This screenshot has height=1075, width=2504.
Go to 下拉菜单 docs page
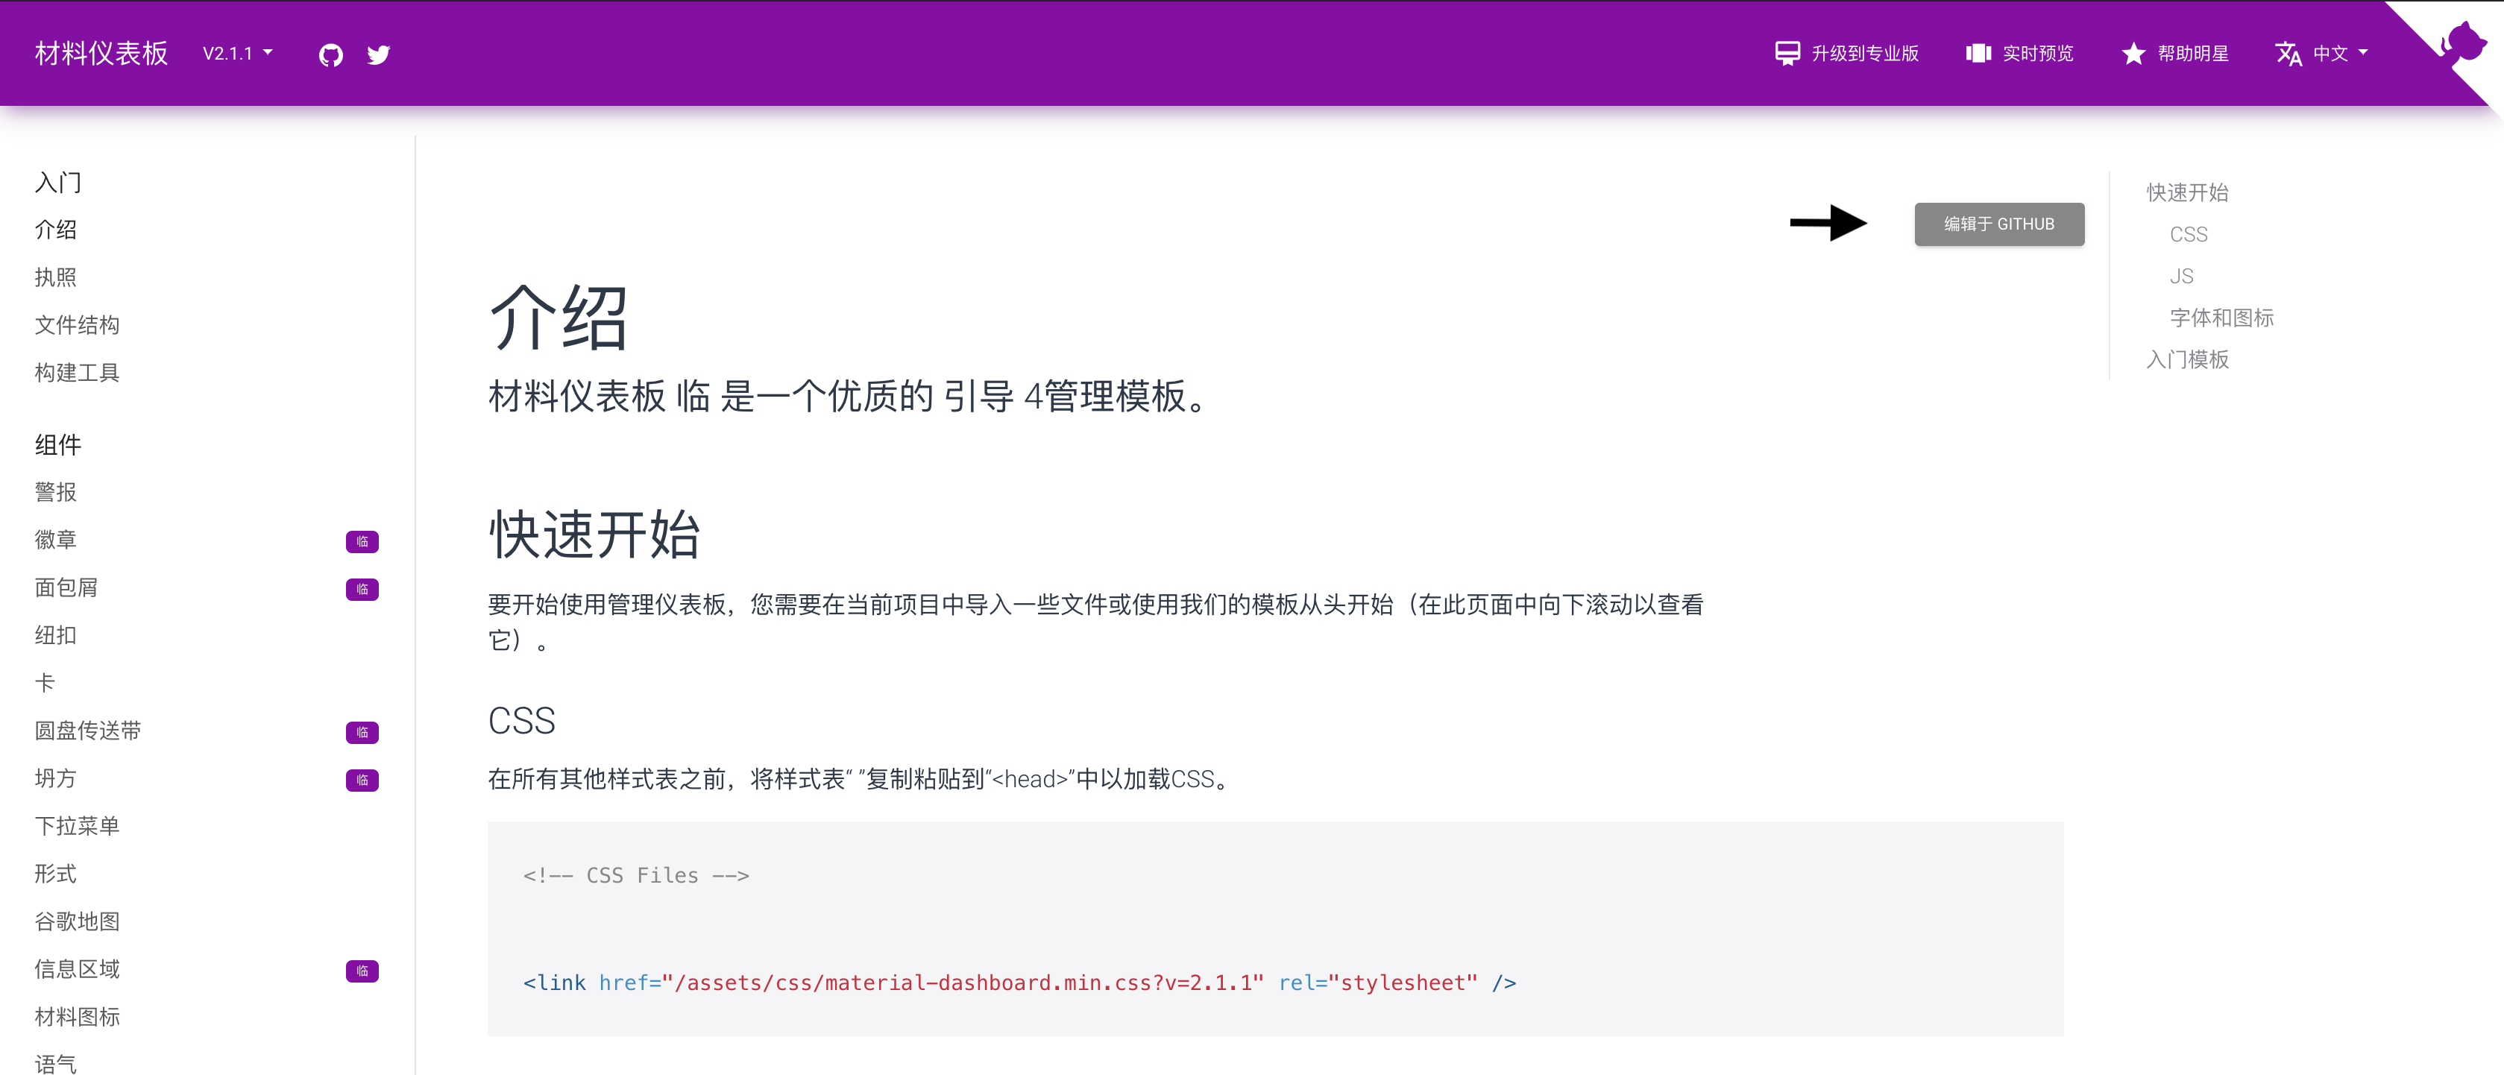click(x=77, y=825)
